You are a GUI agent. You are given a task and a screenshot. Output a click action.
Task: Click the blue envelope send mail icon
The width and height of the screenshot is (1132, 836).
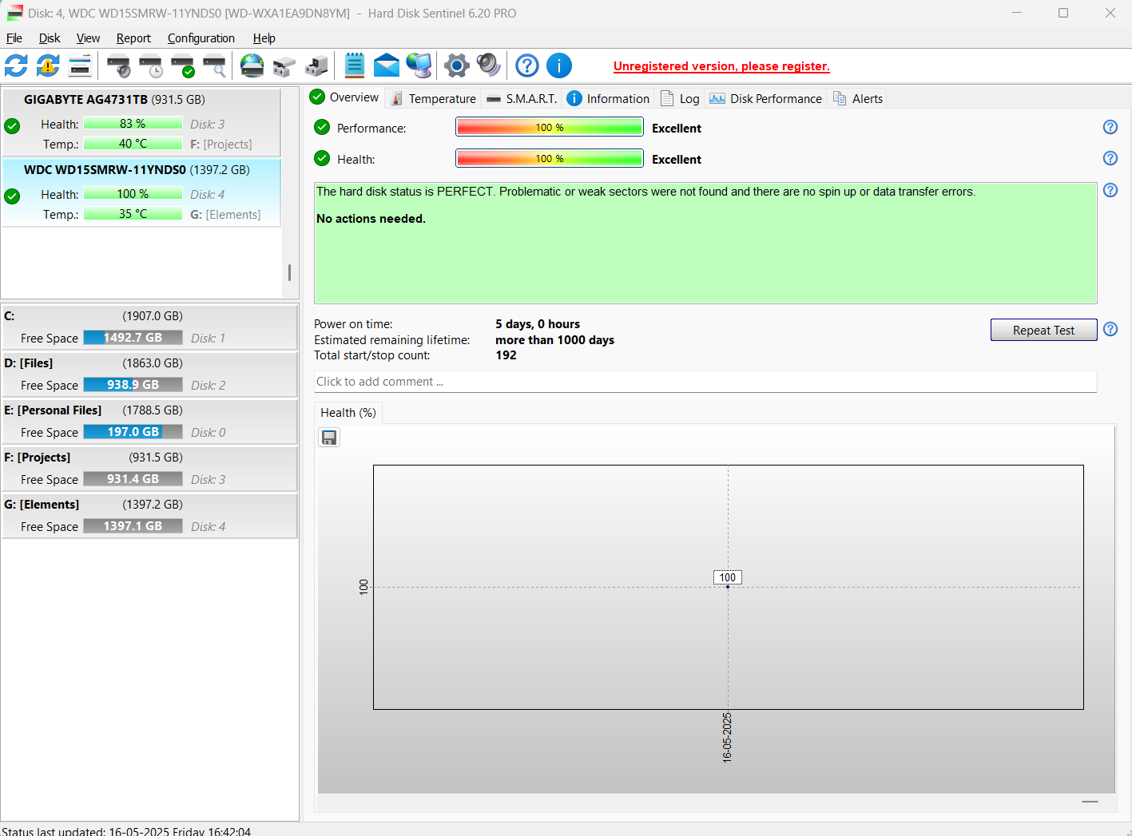(x=387, y=65)
